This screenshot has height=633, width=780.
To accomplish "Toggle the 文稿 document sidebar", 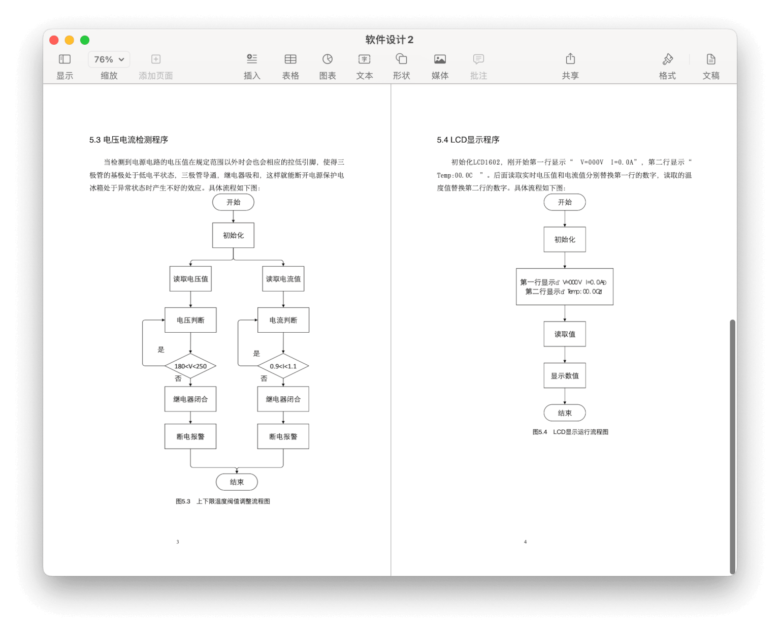I will tap(711, 59).
